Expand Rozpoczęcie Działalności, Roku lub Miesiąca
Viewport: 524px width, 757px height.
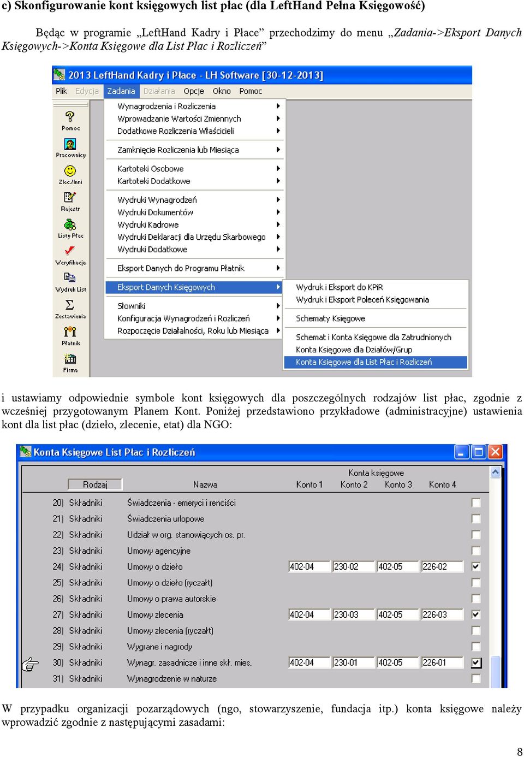coord(193,331)
